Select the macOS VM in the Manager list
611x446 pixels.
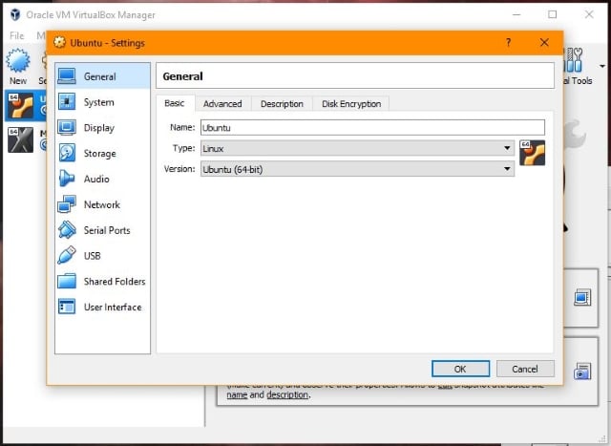tap(26, 139)
